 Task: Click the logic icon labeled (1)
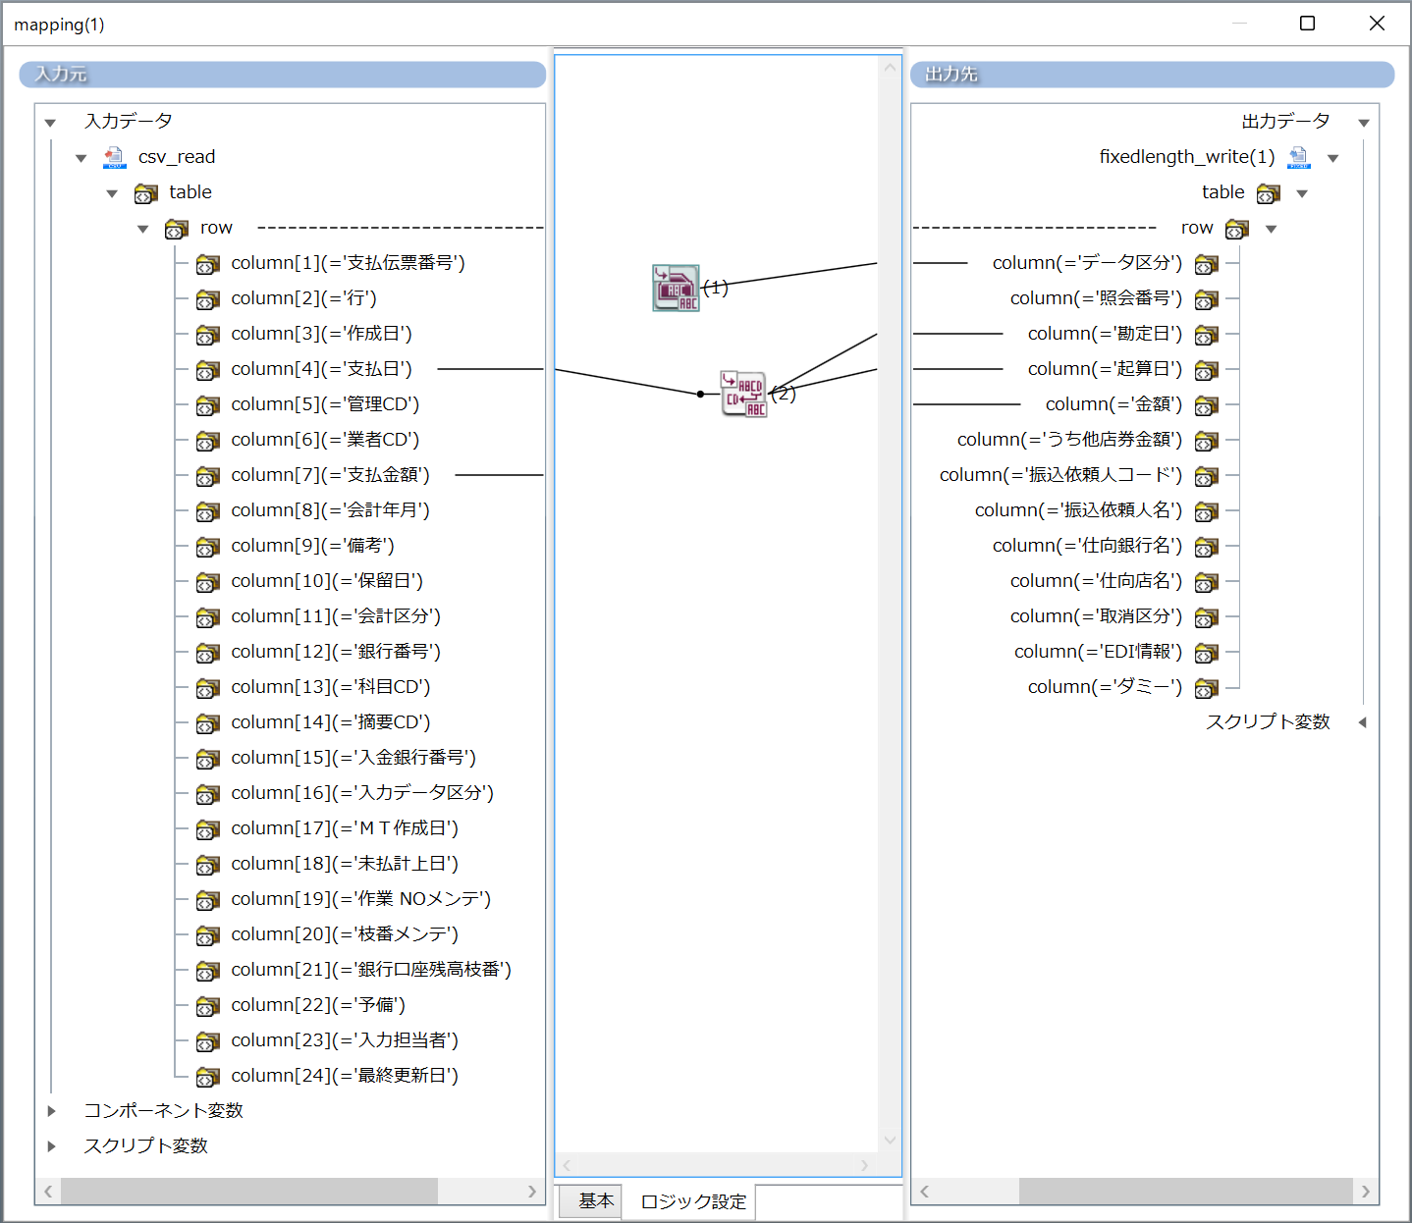[677, 288]
